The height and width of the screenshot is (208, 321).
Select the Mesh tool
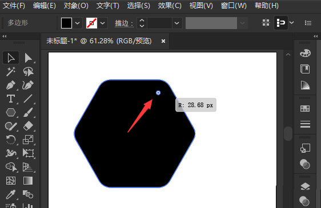point(11,181)
